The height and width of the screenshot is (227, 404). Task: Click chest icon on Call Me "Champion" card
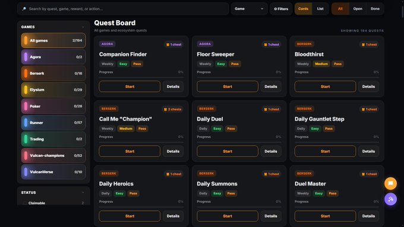[x=165, y=109]
